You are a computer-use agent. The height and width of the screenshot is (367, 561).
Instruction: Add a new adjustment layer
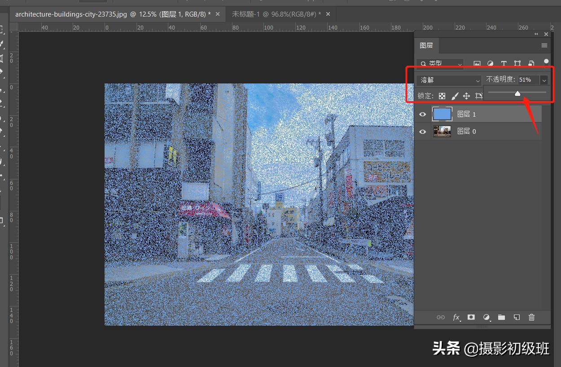click(486, 317)
